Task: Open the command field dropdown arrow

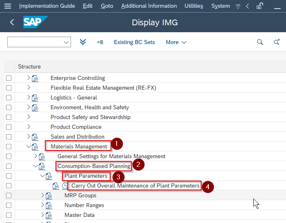Action: (x=66, y=42)
